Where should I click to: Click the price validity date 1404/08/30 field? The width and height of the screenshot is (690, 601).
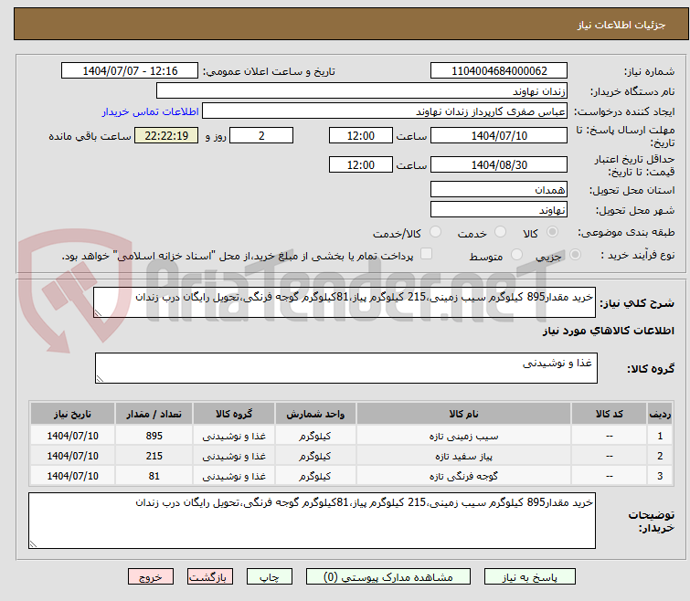[x=498, y=165]
